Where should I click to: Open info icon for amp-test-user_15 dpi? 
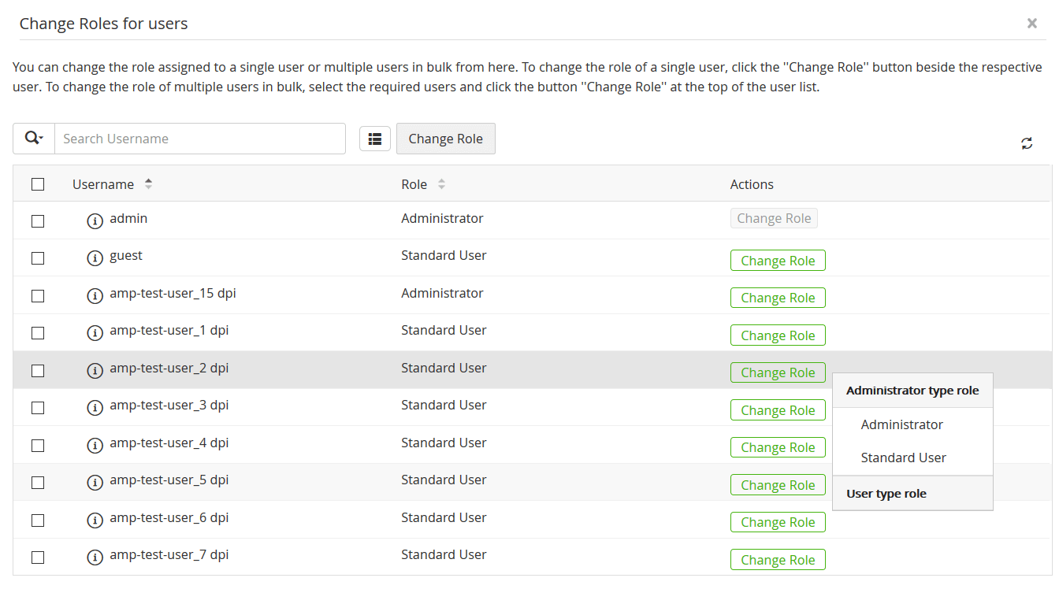(x=95, y=296)
